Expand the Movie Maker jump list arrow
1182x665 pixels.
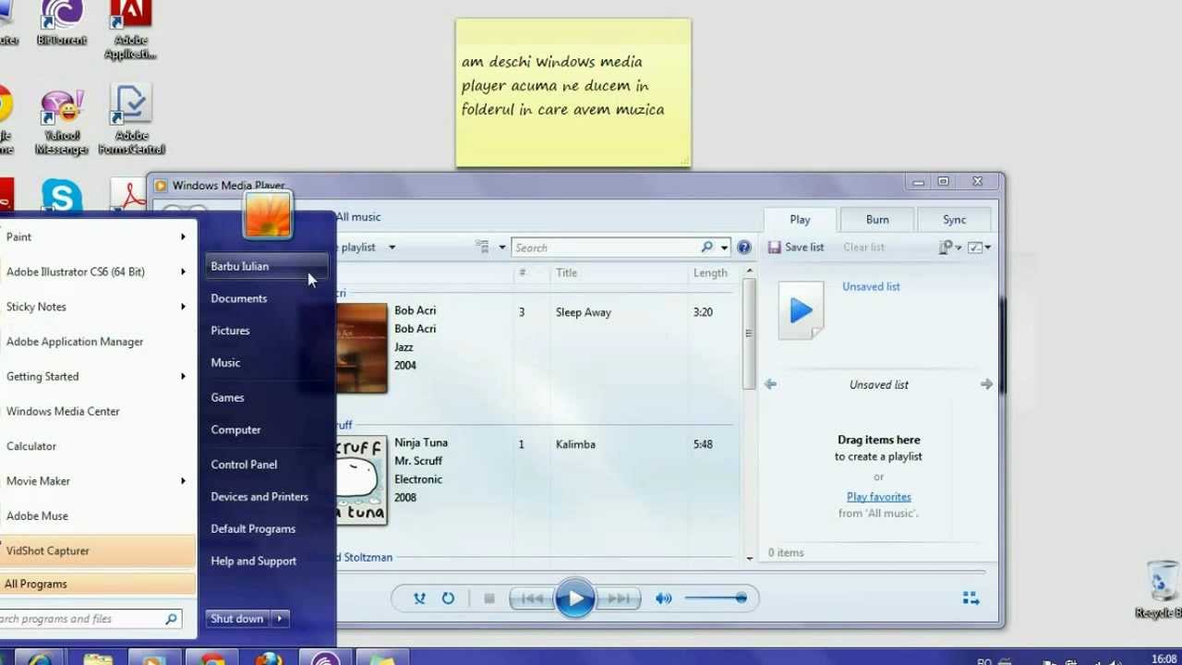(183, 481)
